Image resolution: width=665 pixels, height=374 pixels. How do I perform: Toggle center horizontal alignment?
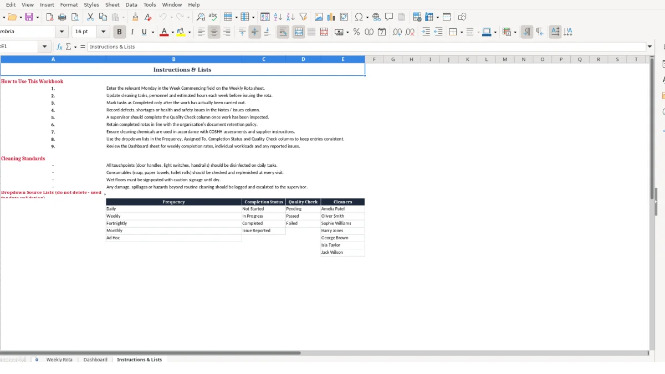(214, 32)
